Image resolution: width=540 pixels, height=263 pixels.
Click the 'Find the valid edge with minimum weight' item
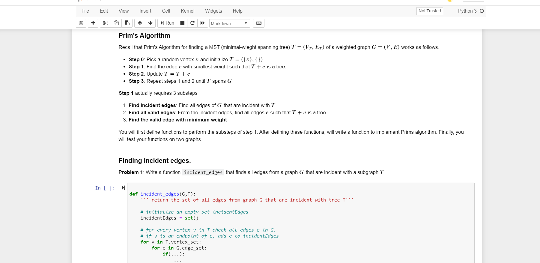[x=178, y=120]
